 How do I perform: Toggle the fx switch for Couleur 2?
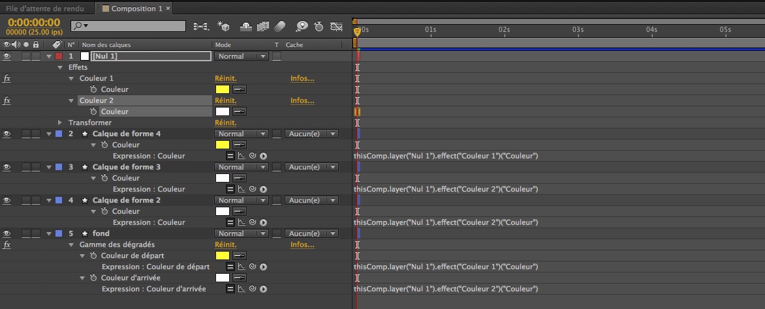[7, 100]
